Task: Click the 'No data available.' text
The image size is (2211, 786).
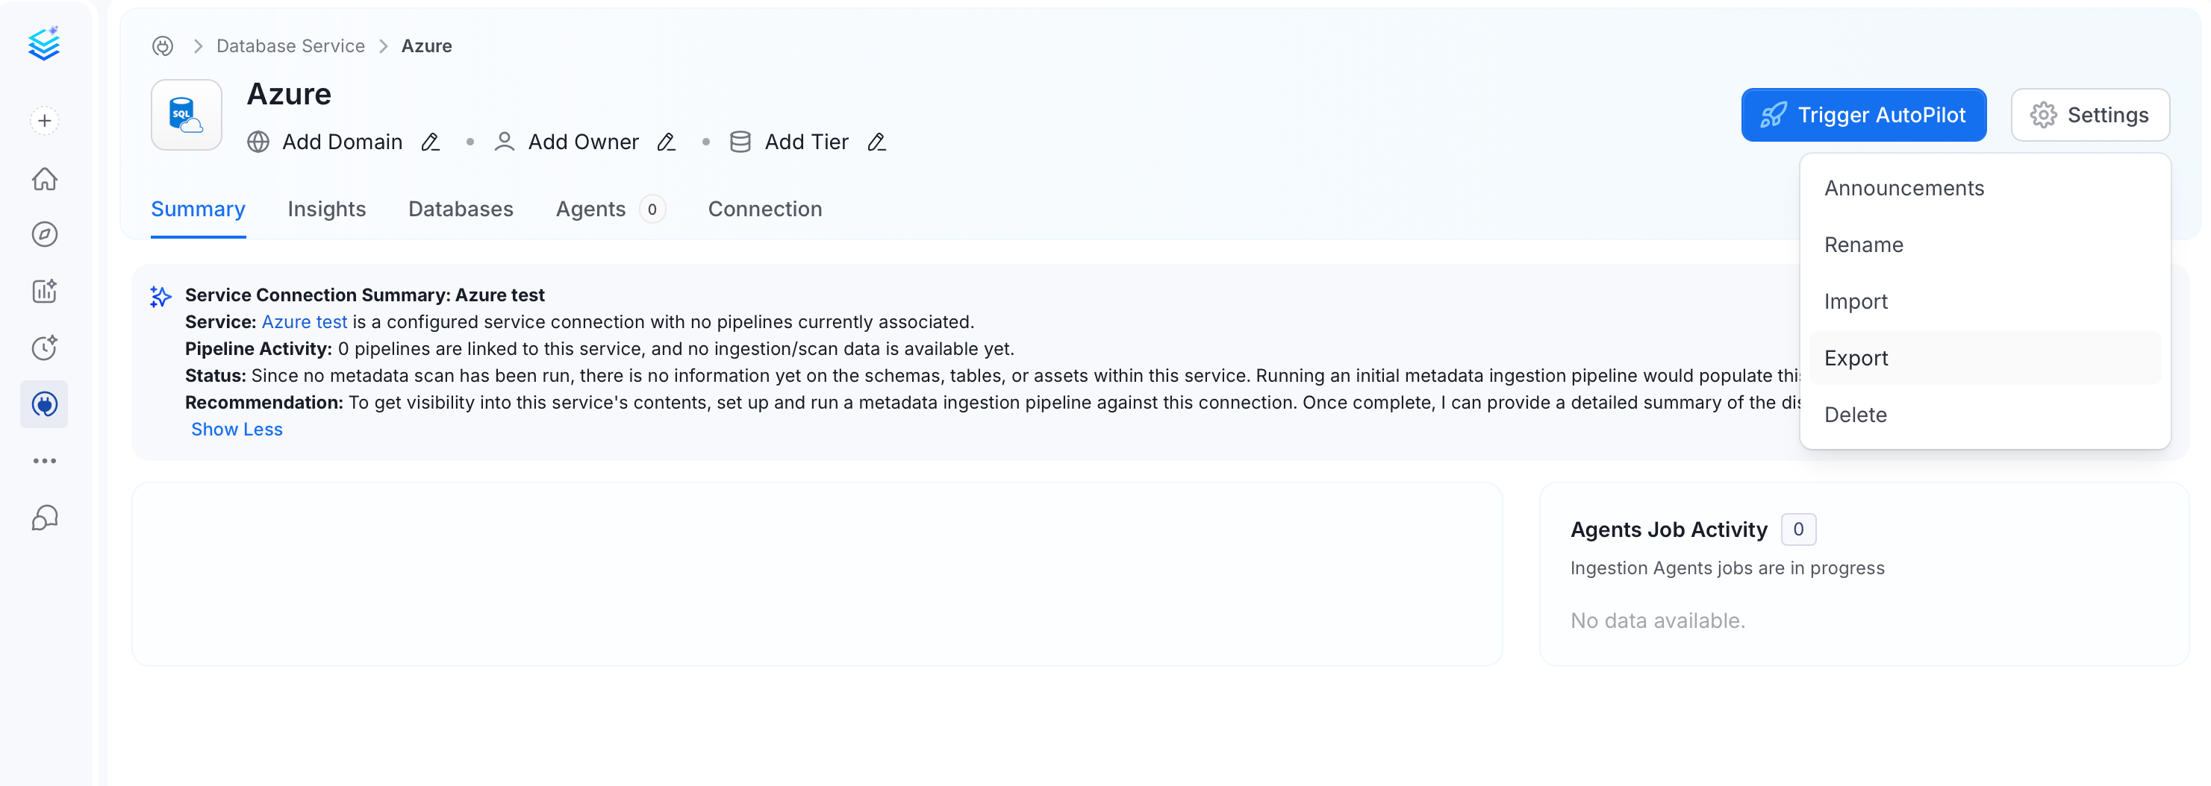Action: click(x=1657, y=620)
